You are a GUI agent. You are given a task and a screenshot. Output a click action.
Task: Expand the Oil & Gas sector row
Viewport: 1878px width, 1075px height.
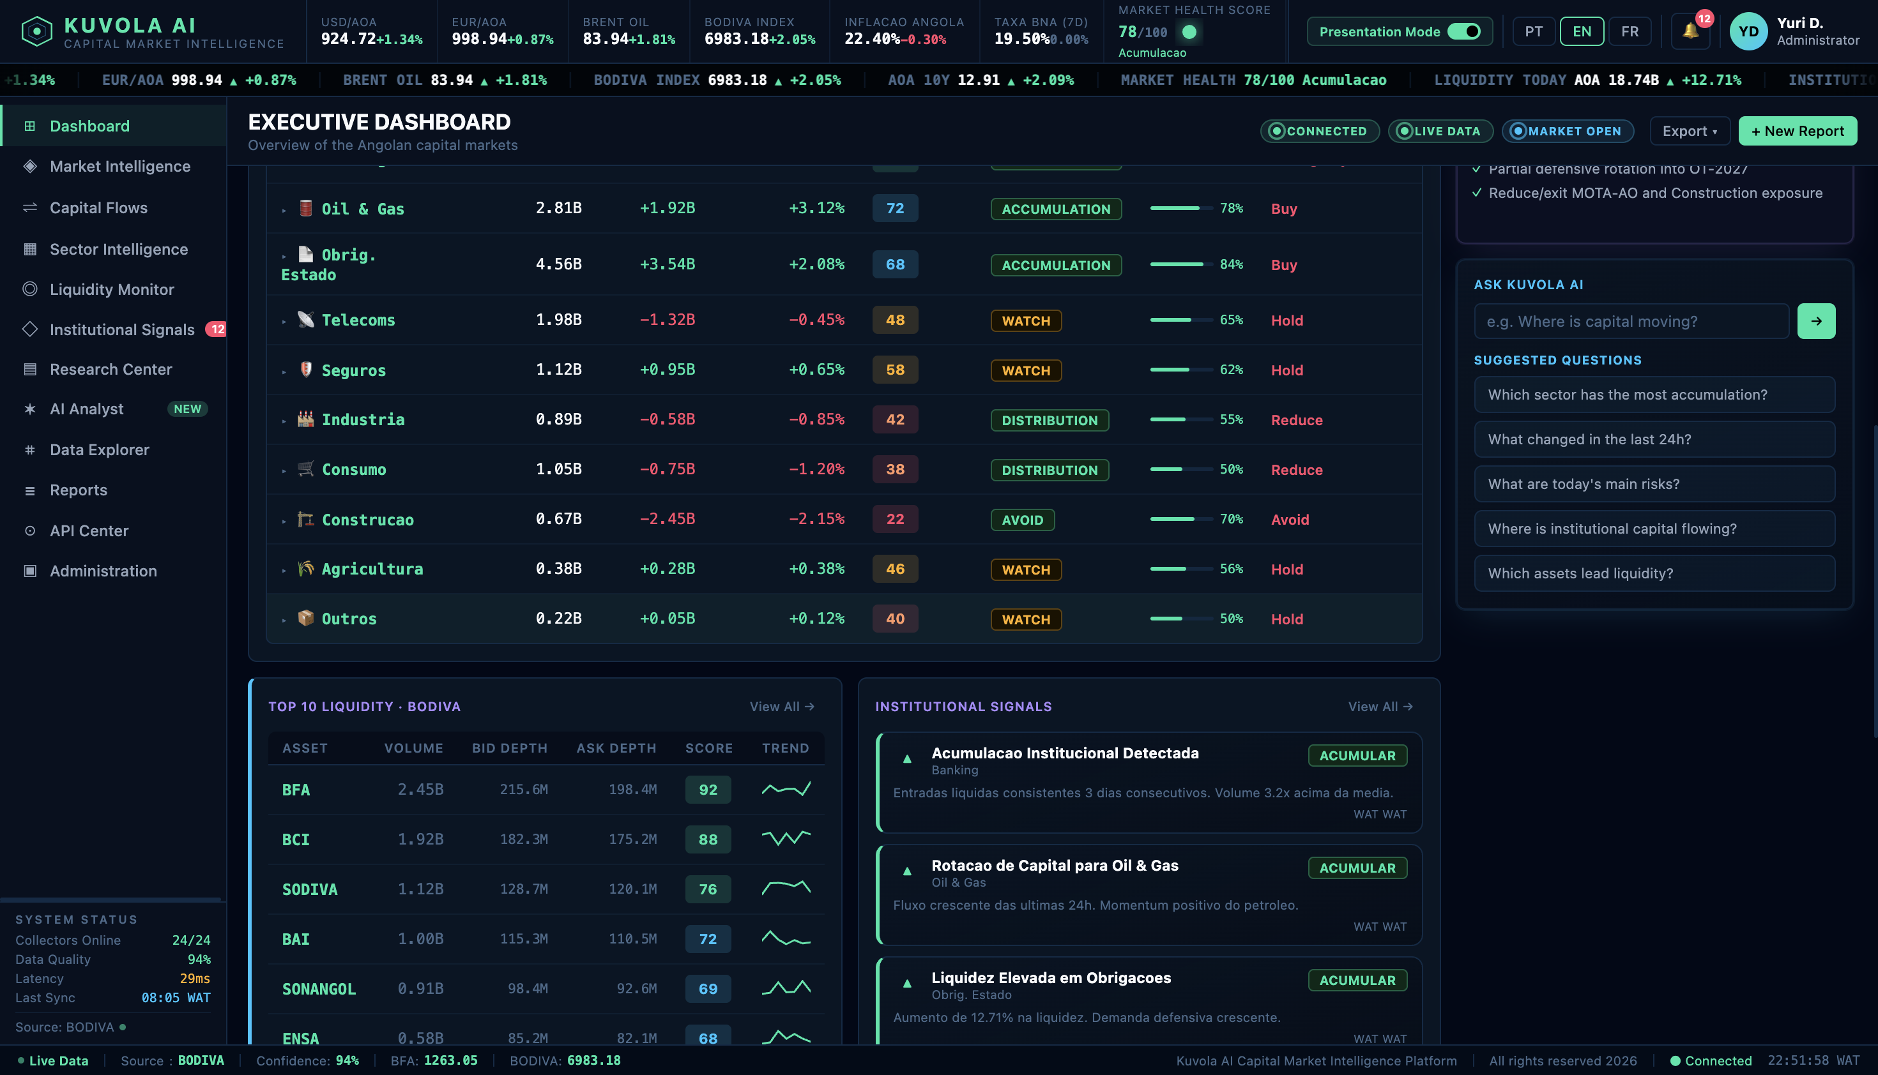point(284,211)
